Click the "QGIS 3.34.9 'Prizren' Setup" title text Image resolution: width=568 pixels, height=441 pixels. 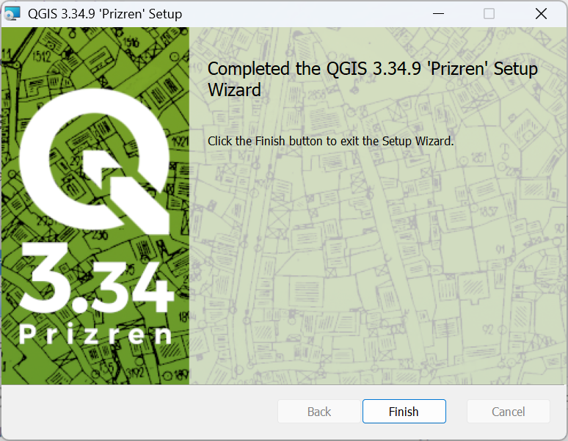click(105, 14)
